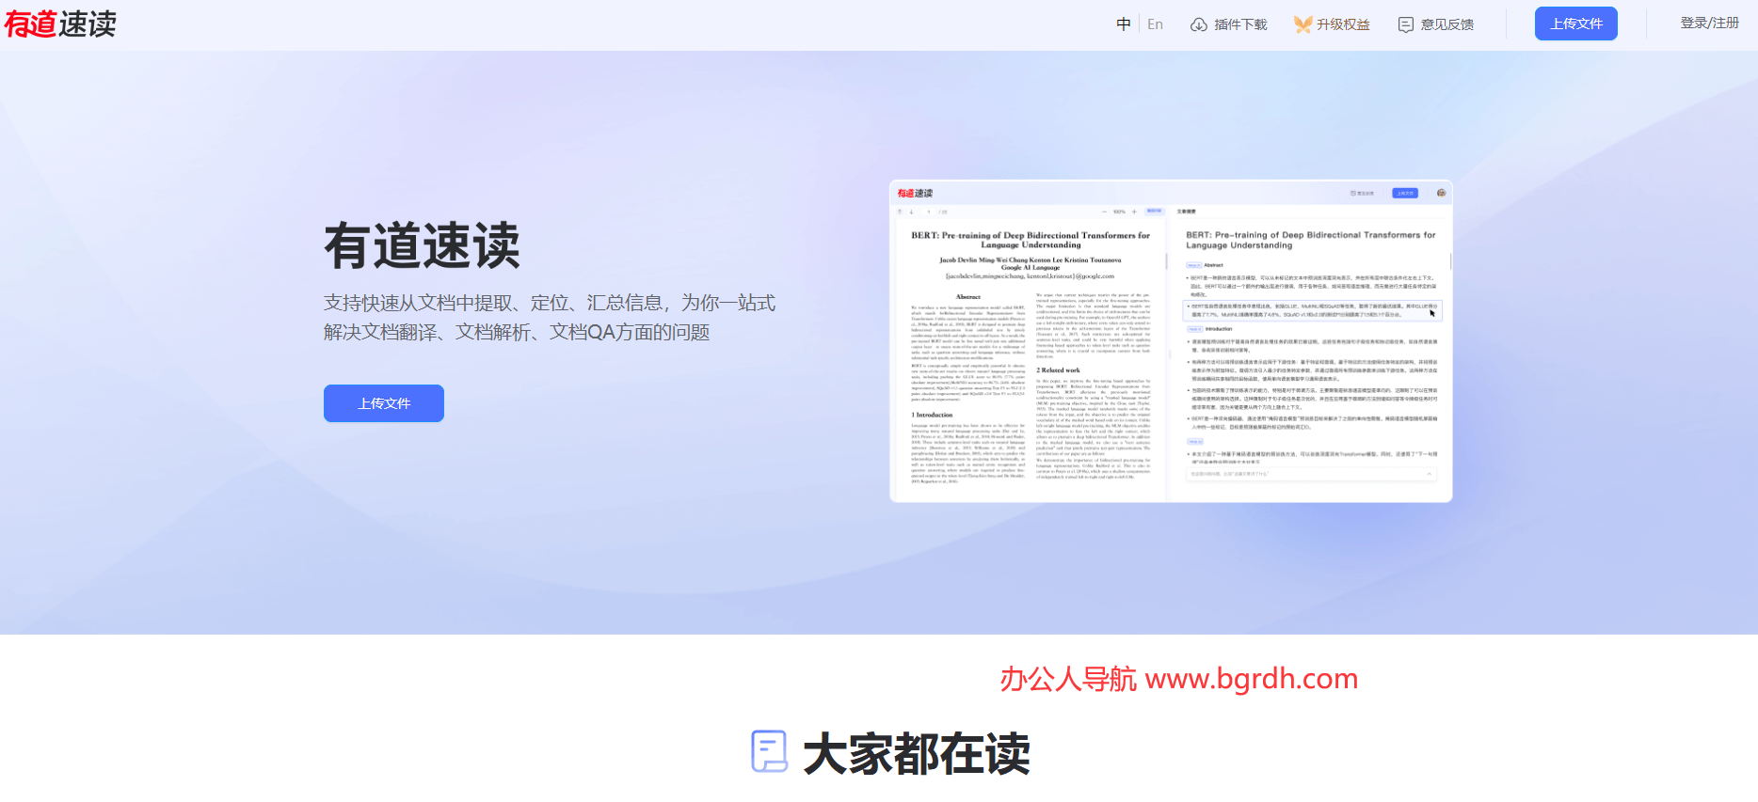The height and width of the screenshot is (802, 1758).
Task: Click the 升级权益 orange wing icon
Action: point(1303,24)
